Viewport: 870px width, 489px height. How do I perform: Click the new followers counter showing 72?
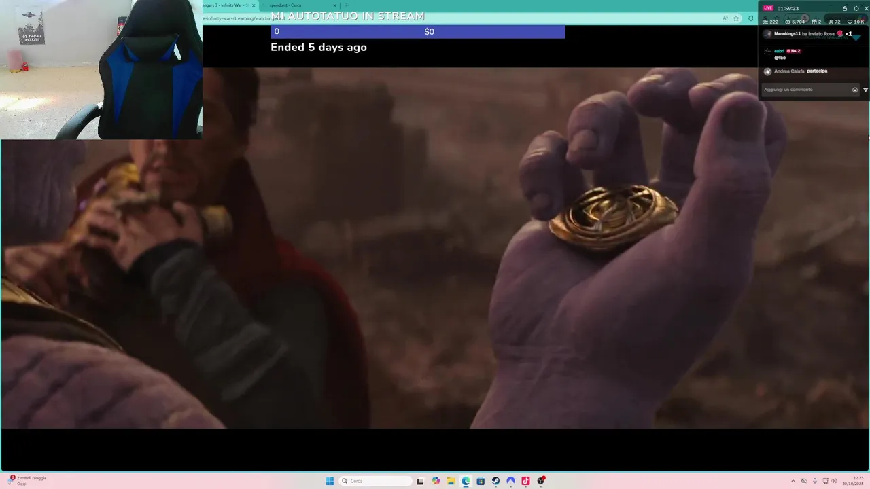click(x=835, y=22)
